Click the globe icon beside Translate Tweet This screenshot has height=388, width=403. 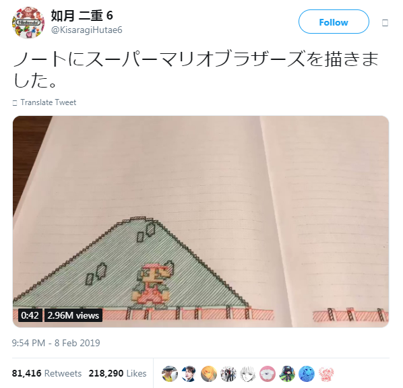15,103
